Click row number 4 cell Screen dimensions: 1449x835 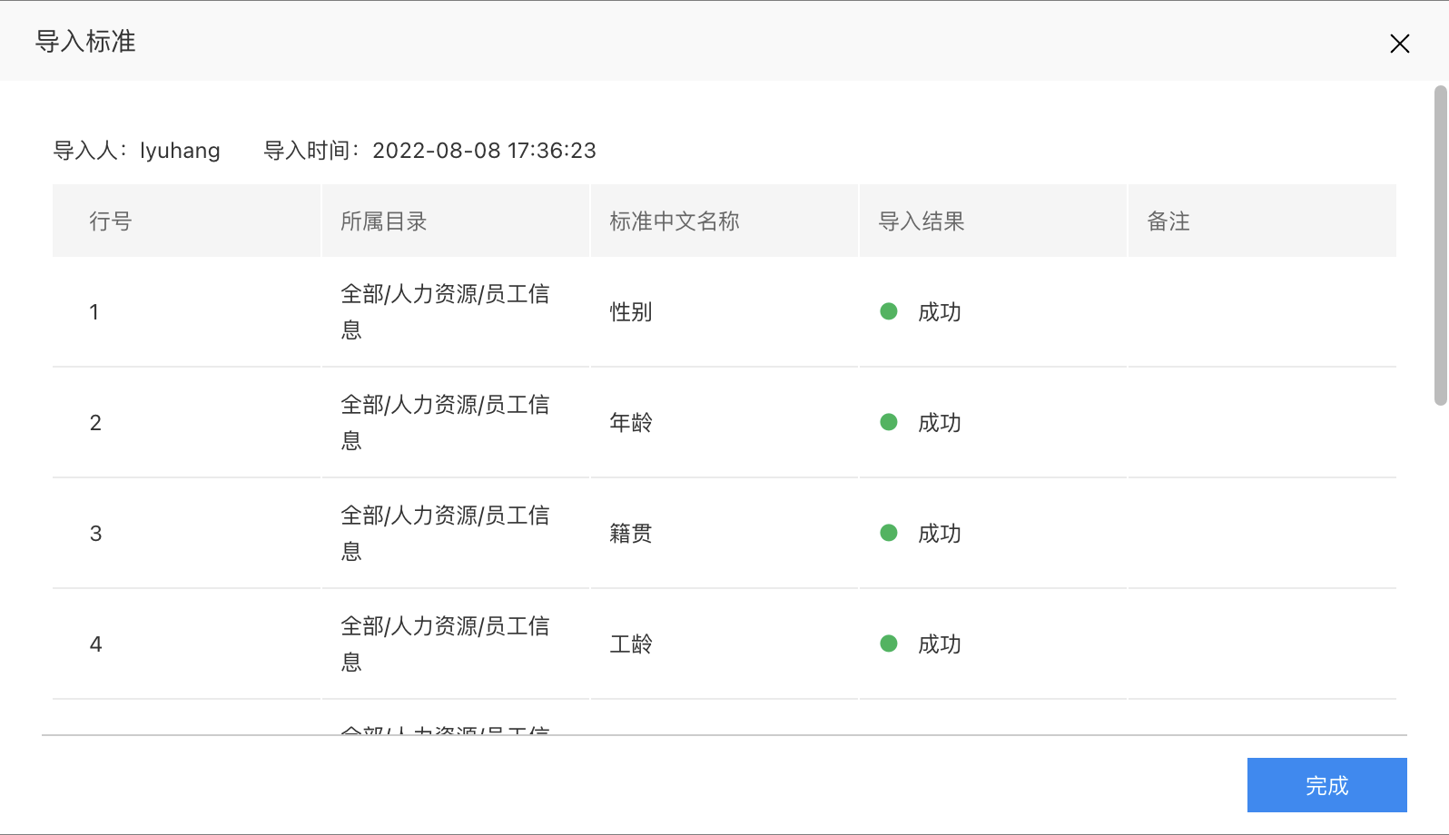coord(186,644)
